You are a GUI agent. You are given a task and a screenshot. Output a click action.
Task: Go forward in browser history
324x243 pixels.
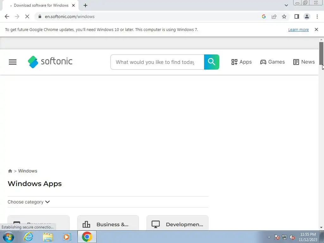click(17, 16)
